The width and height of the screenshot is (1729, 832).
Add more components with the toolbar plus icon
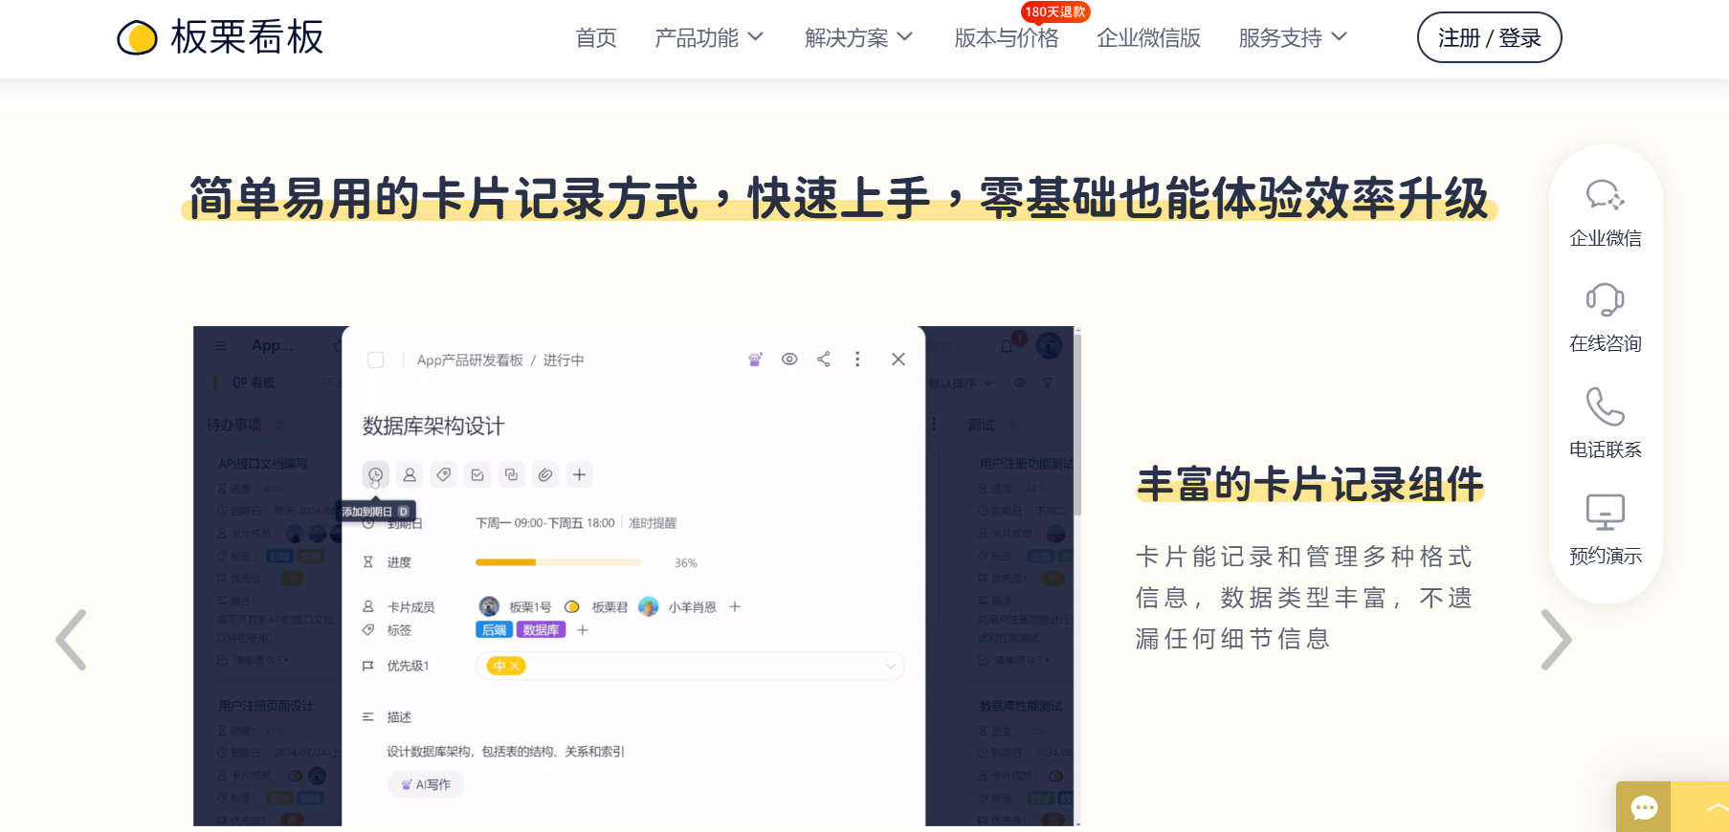[579, 474]
